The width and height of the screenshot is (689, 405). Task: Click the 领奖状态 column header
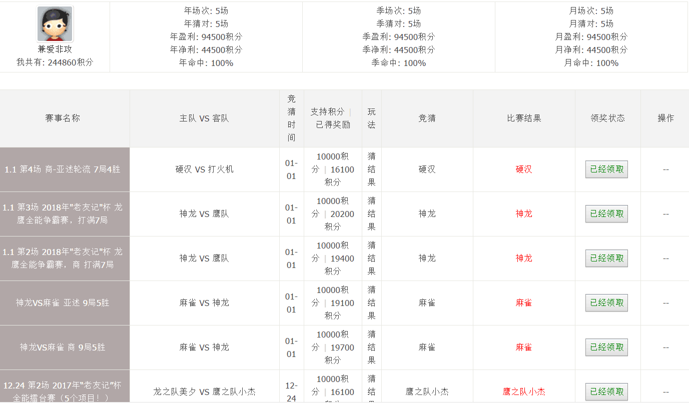607,118
